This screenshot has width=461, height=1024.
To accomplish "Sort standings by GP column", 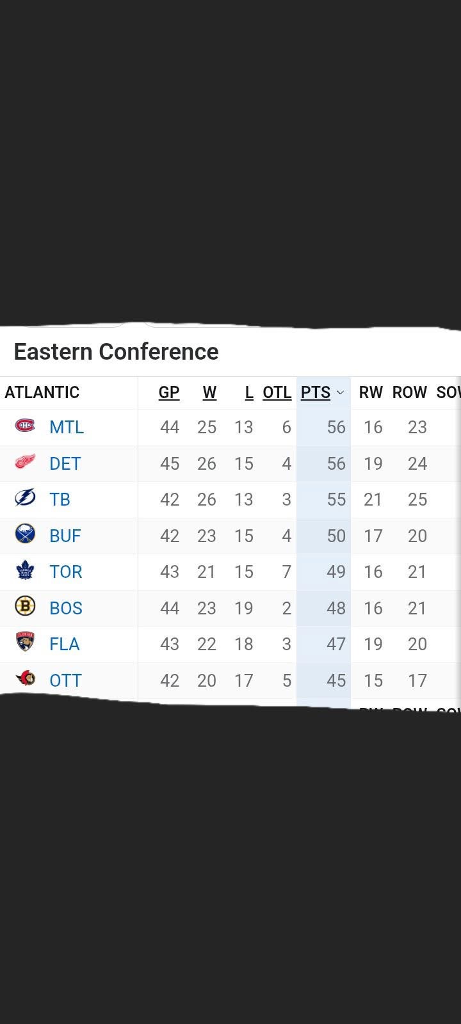I will [169, 392].
